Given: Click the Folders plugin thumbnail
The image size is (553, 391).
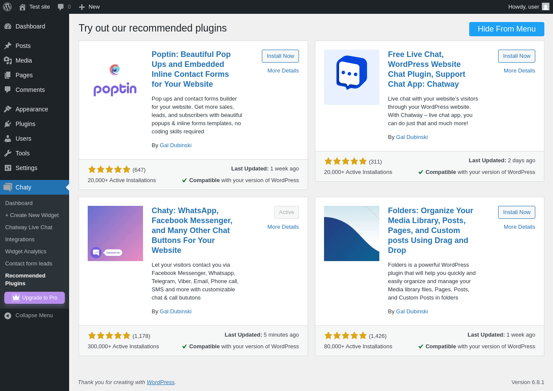Looking at the screenshot, I should (352, 233).
